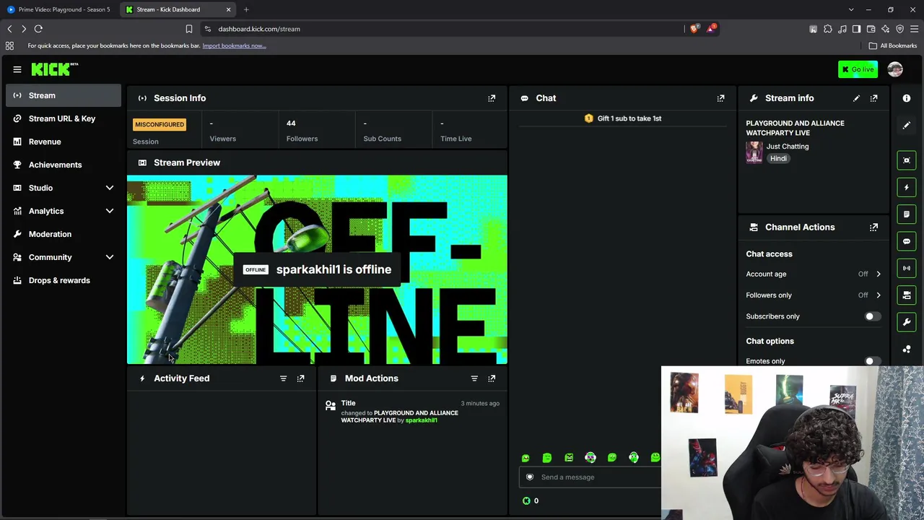Click the pencil icon in right rail

pos(907,126)
